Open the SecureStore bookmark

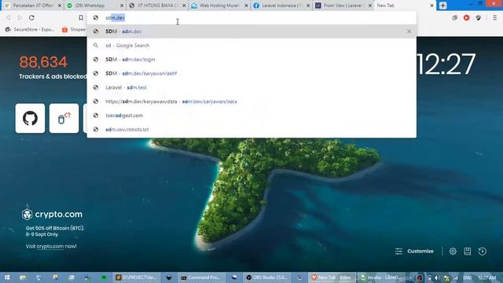click(30, 30)
